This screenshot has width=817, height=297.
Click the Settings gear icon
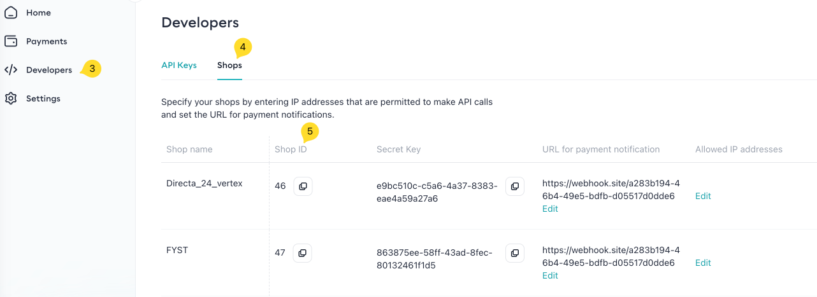click(x=11, y=99)
